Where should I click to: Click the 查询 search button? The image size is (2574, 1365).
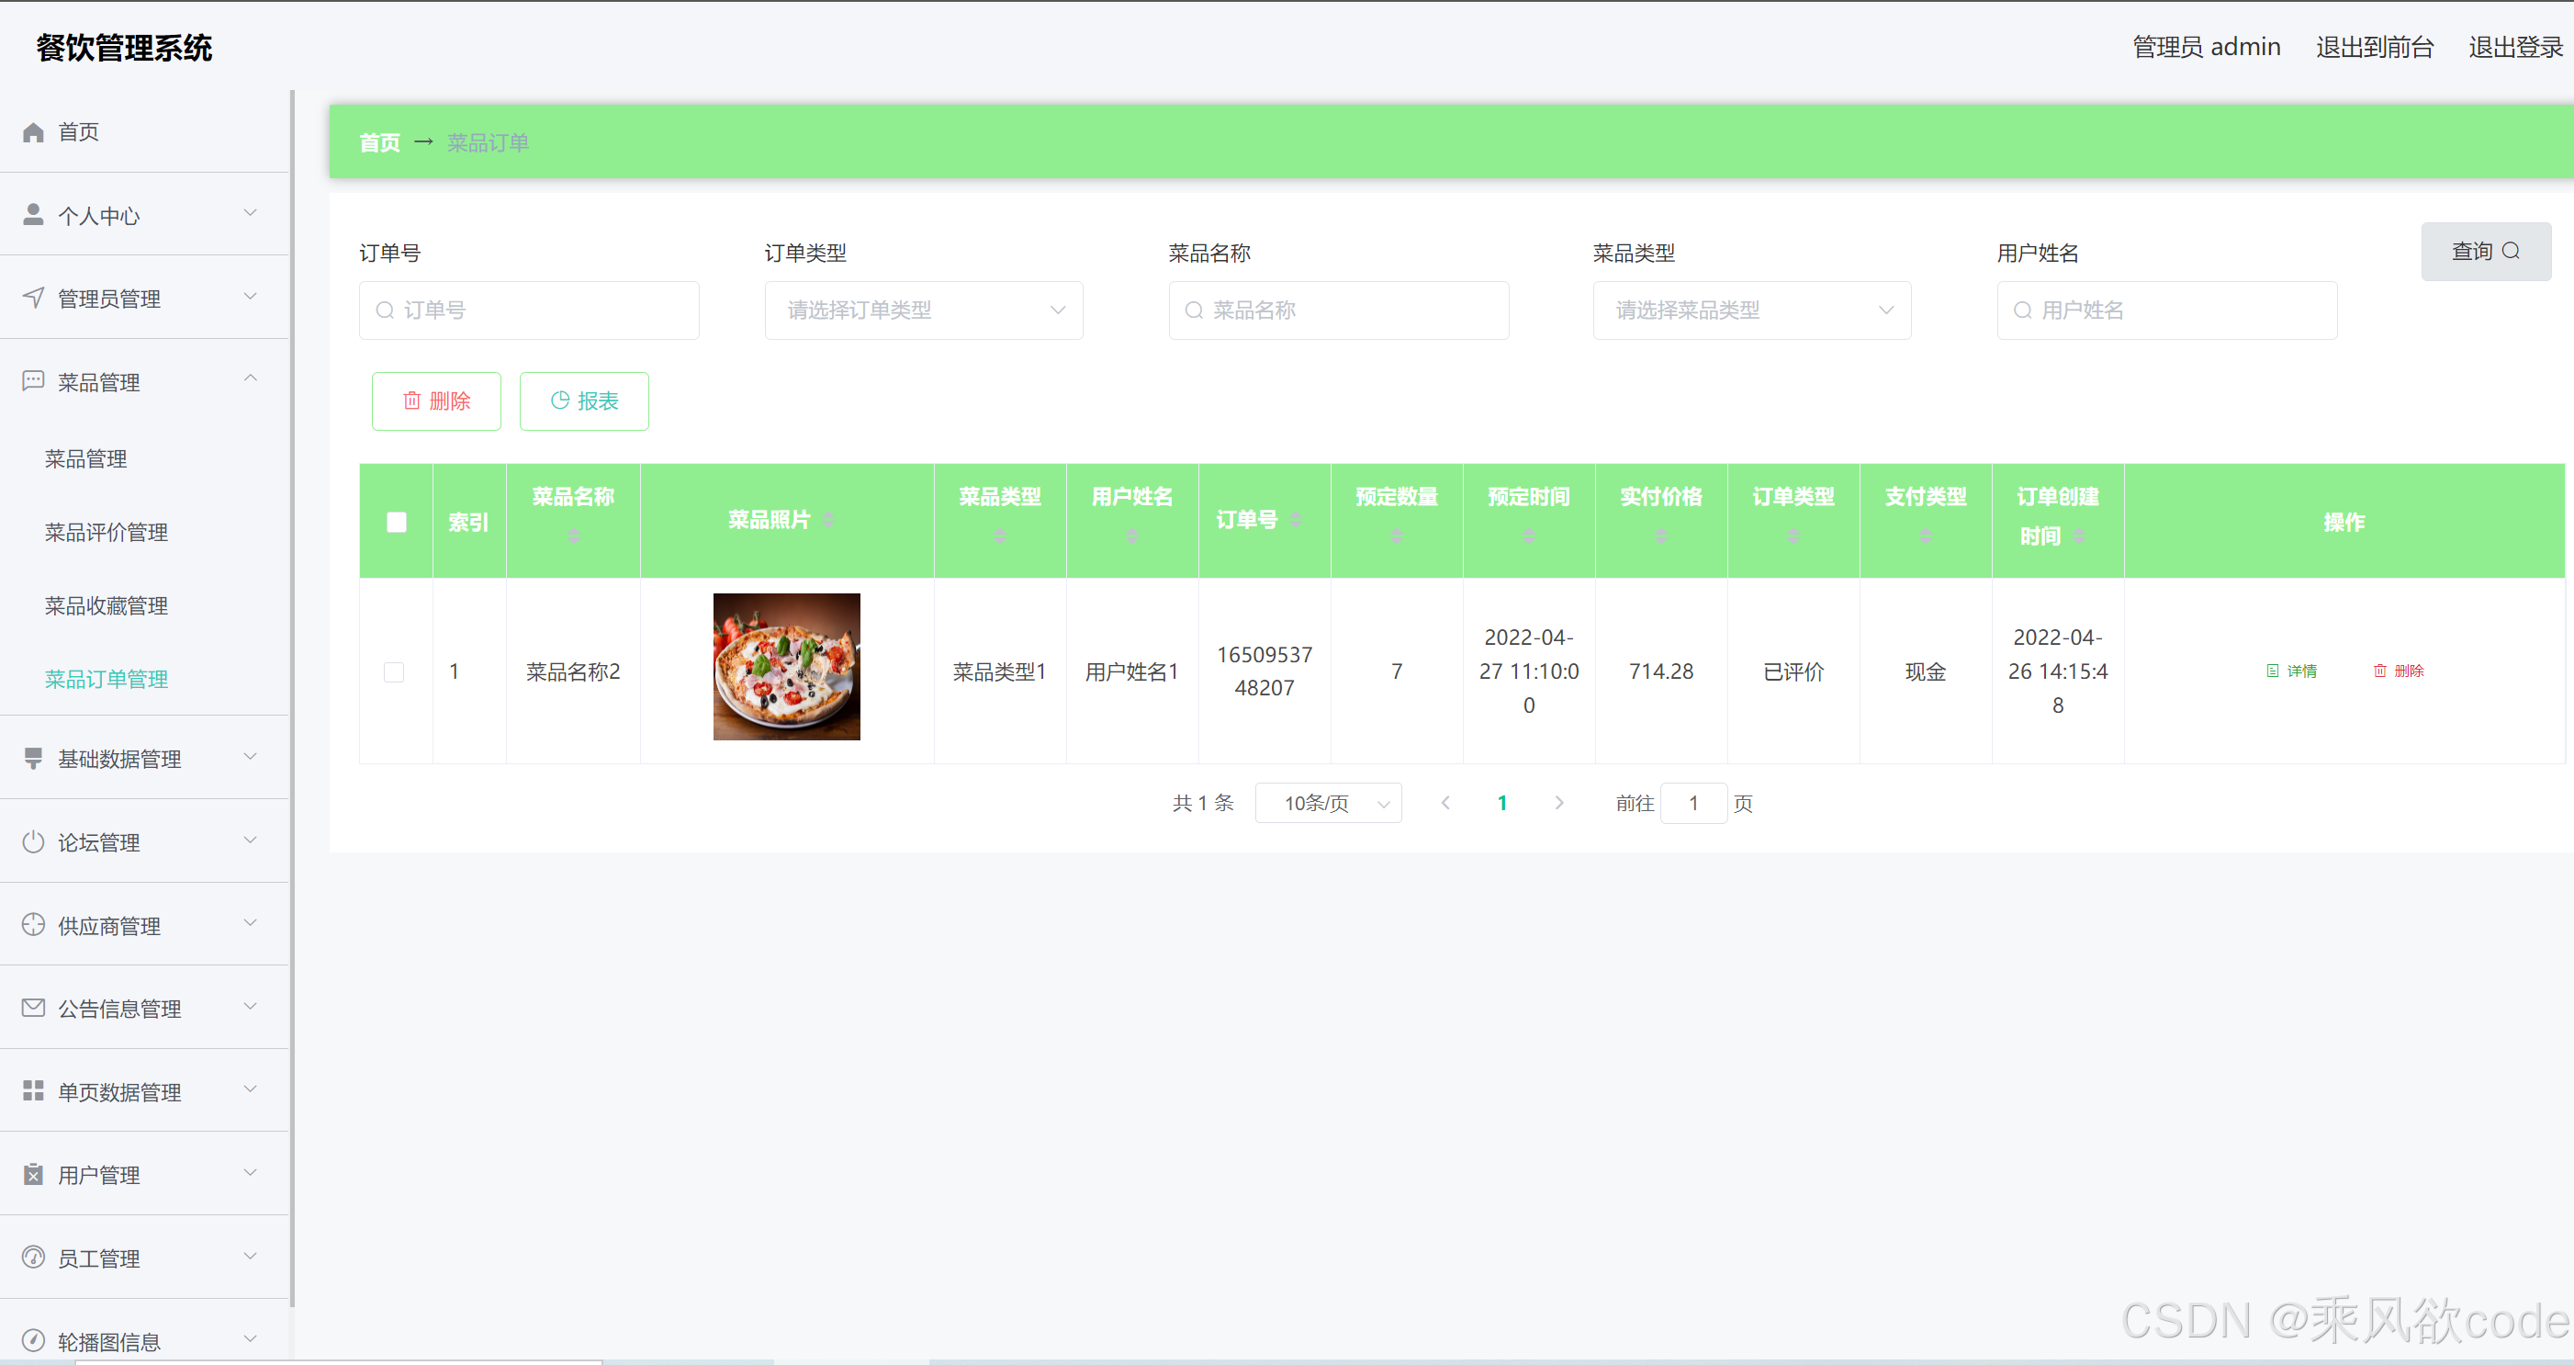click(2485, 252)
